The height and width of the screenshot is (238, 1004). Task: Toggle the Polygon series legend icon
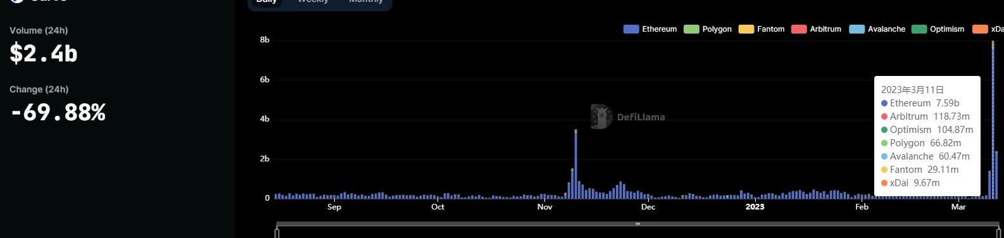coord(691,29)
